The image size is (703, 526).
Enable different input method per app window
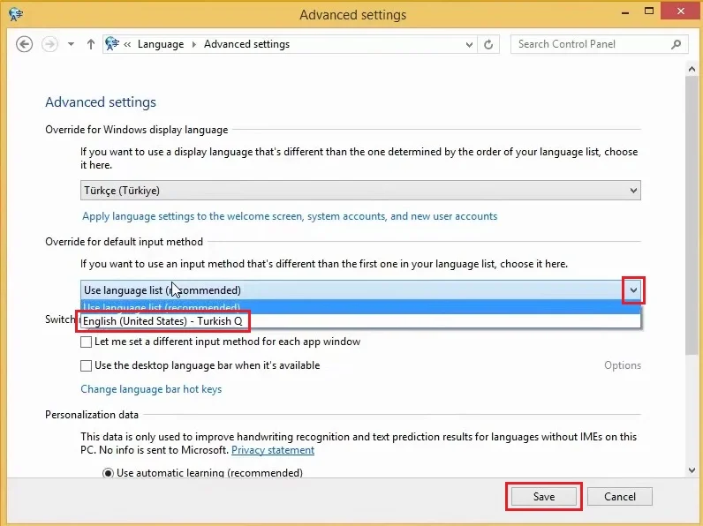point(86,342)
